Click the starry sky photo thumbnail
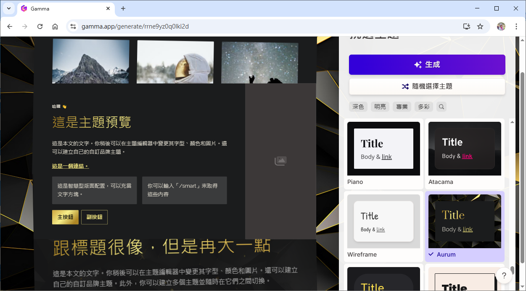This screenshot has width=526, height=291. (x=260, y=63)
